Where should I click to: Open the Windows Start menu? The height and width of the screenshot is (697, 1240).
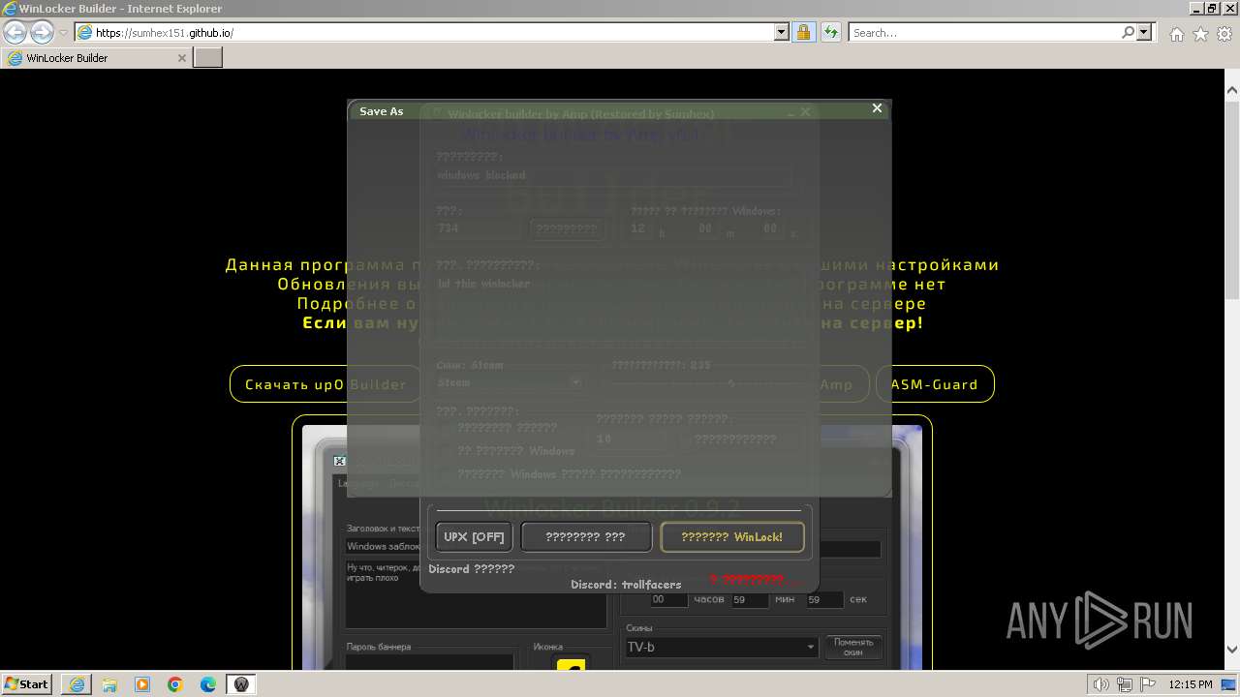tap(27, 684)
